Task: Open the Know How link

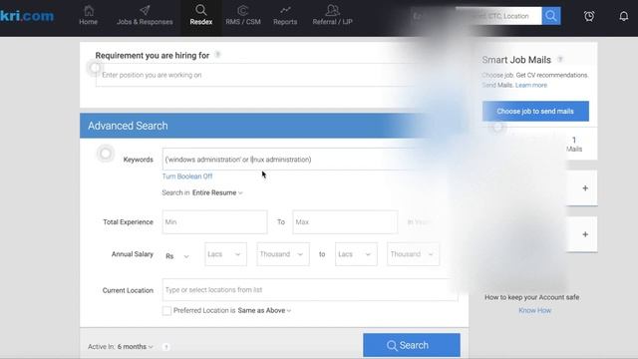Action: click(x=534, y=310)
